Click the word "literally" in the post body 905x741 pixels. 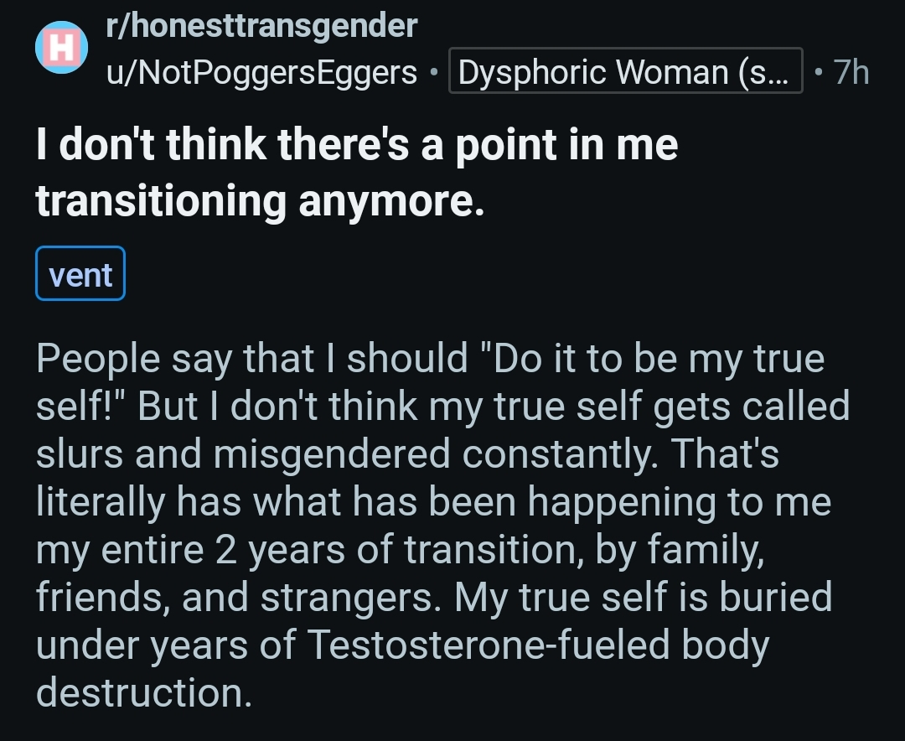[x=99, y=502]
